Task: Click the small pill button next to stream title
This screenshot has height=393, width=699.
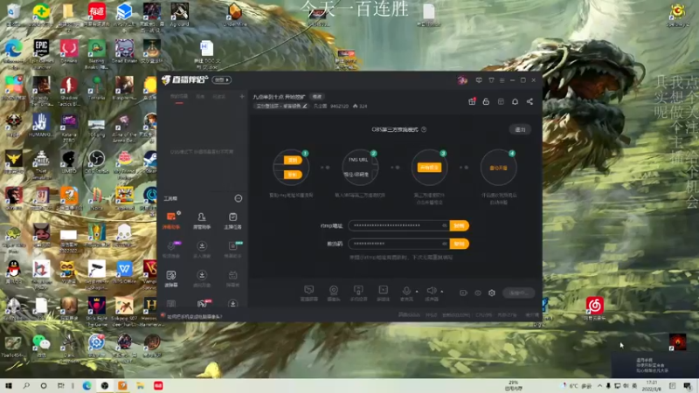Action: click(317, 97)
